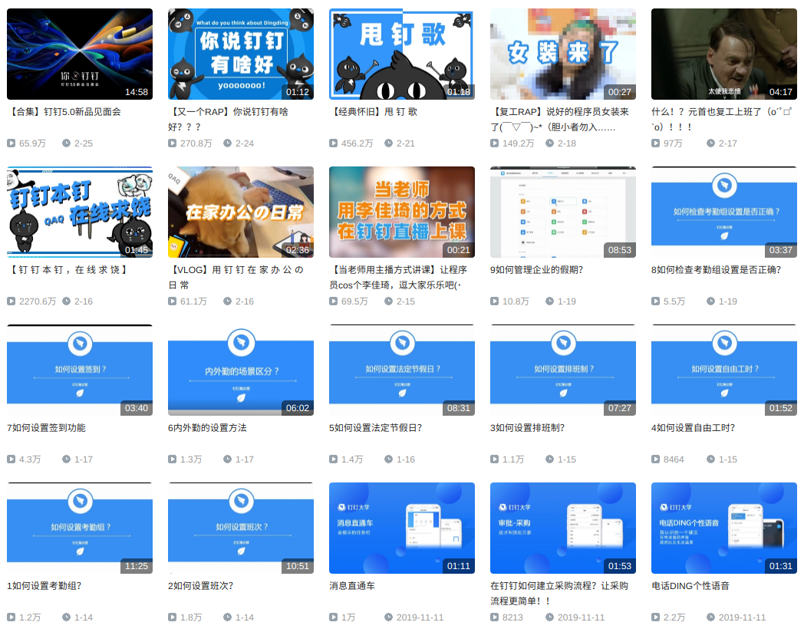Open the 如何设置法定节假日 video thumbnail

(401, 370)
